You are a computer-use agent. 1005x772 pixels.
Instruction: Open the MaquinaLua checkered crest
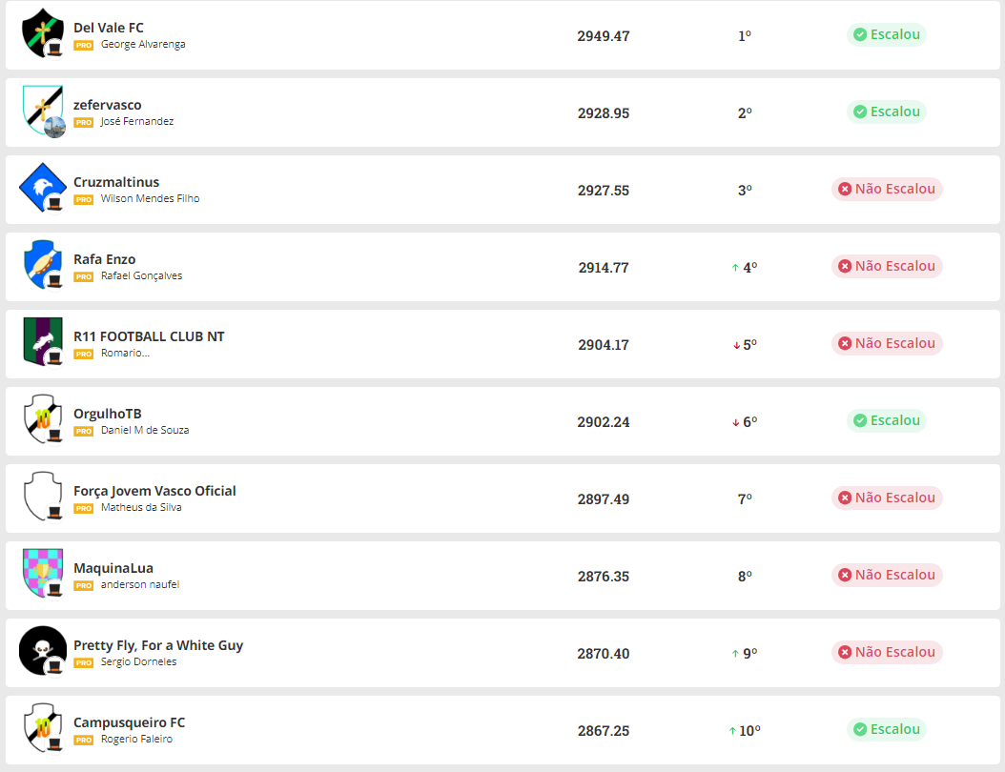42,575
